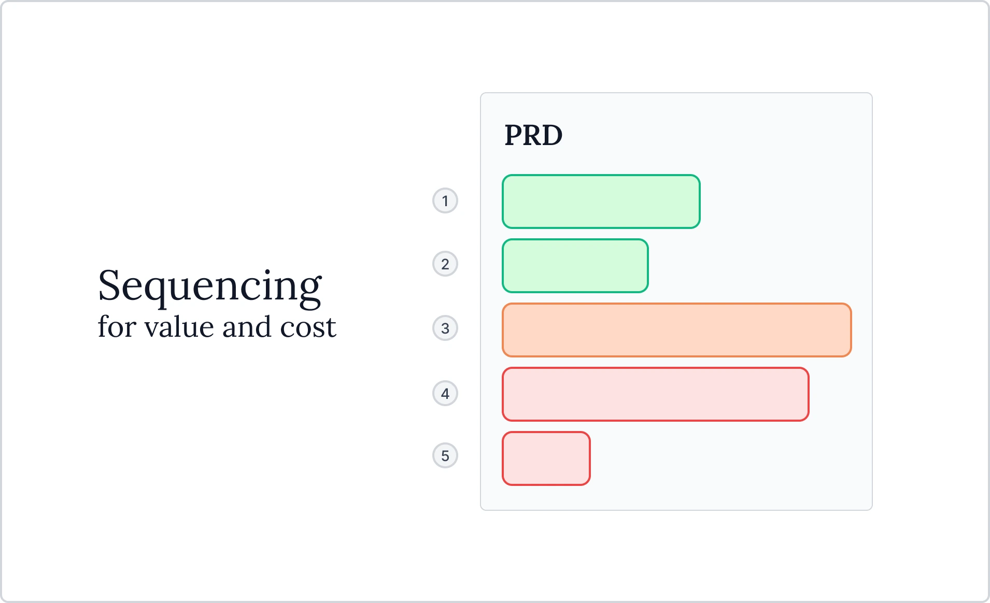This screenshot has width=990, height=603.
Task: Click the large Sequencing heading
Action: click(x=210, y=285)
